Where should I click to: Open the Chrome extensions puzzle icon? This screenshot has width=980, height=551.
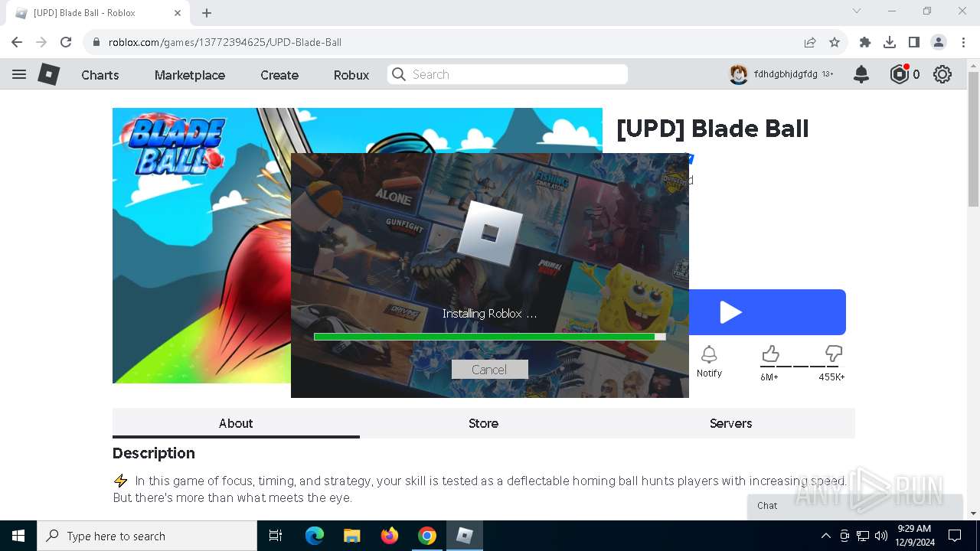(x=865, y=42)
